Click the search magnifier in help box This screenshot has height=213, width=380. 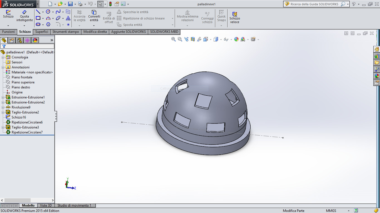(x=343, y=4)
